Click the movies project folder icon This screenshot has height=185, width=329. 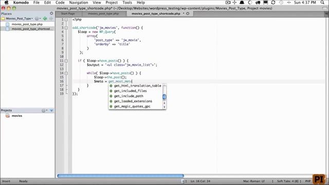click(8, 116)
